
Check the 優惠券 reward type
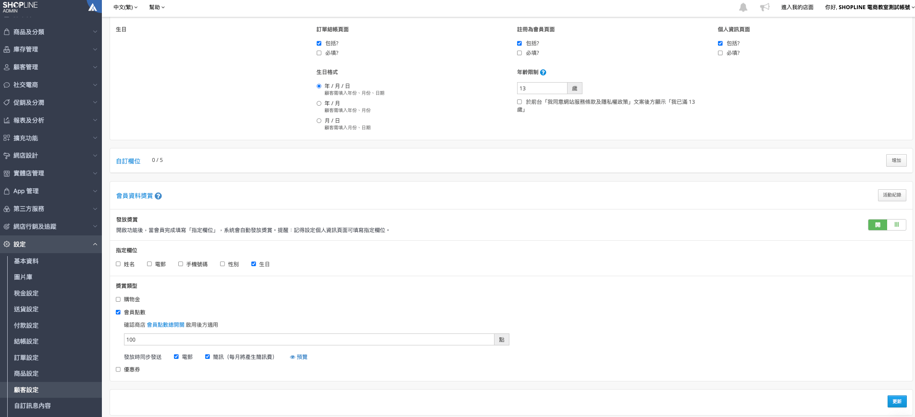pyautogui.click(x=118, y=369)
